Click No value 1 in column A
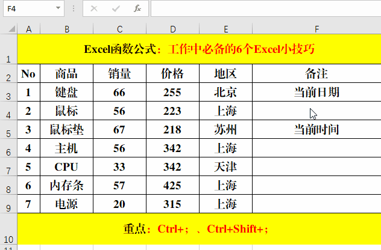 click(x=29, y=92)
